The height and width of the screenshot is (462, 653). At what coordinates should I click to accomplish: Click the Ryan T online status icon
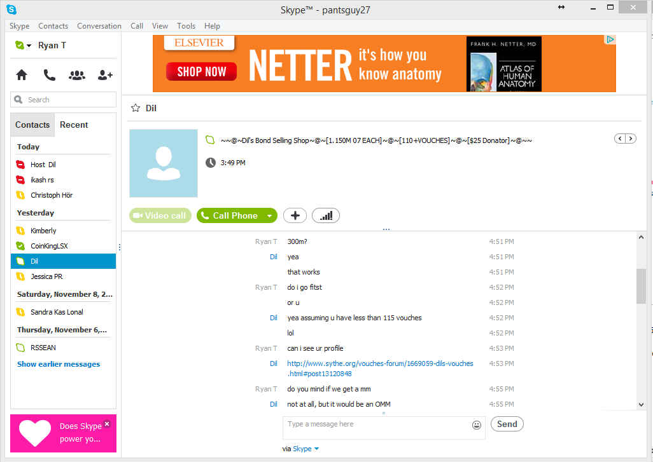tap(19, 45)
